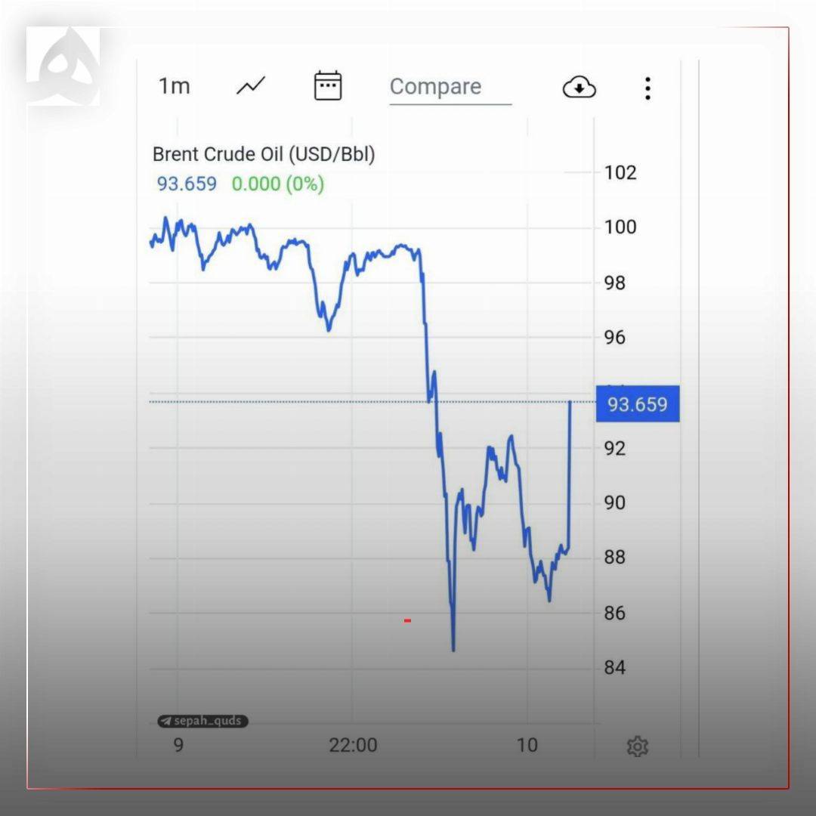This screenshot has height=816, width=816.
Task: Click the 10 date axis label
Action: (527, 745)
